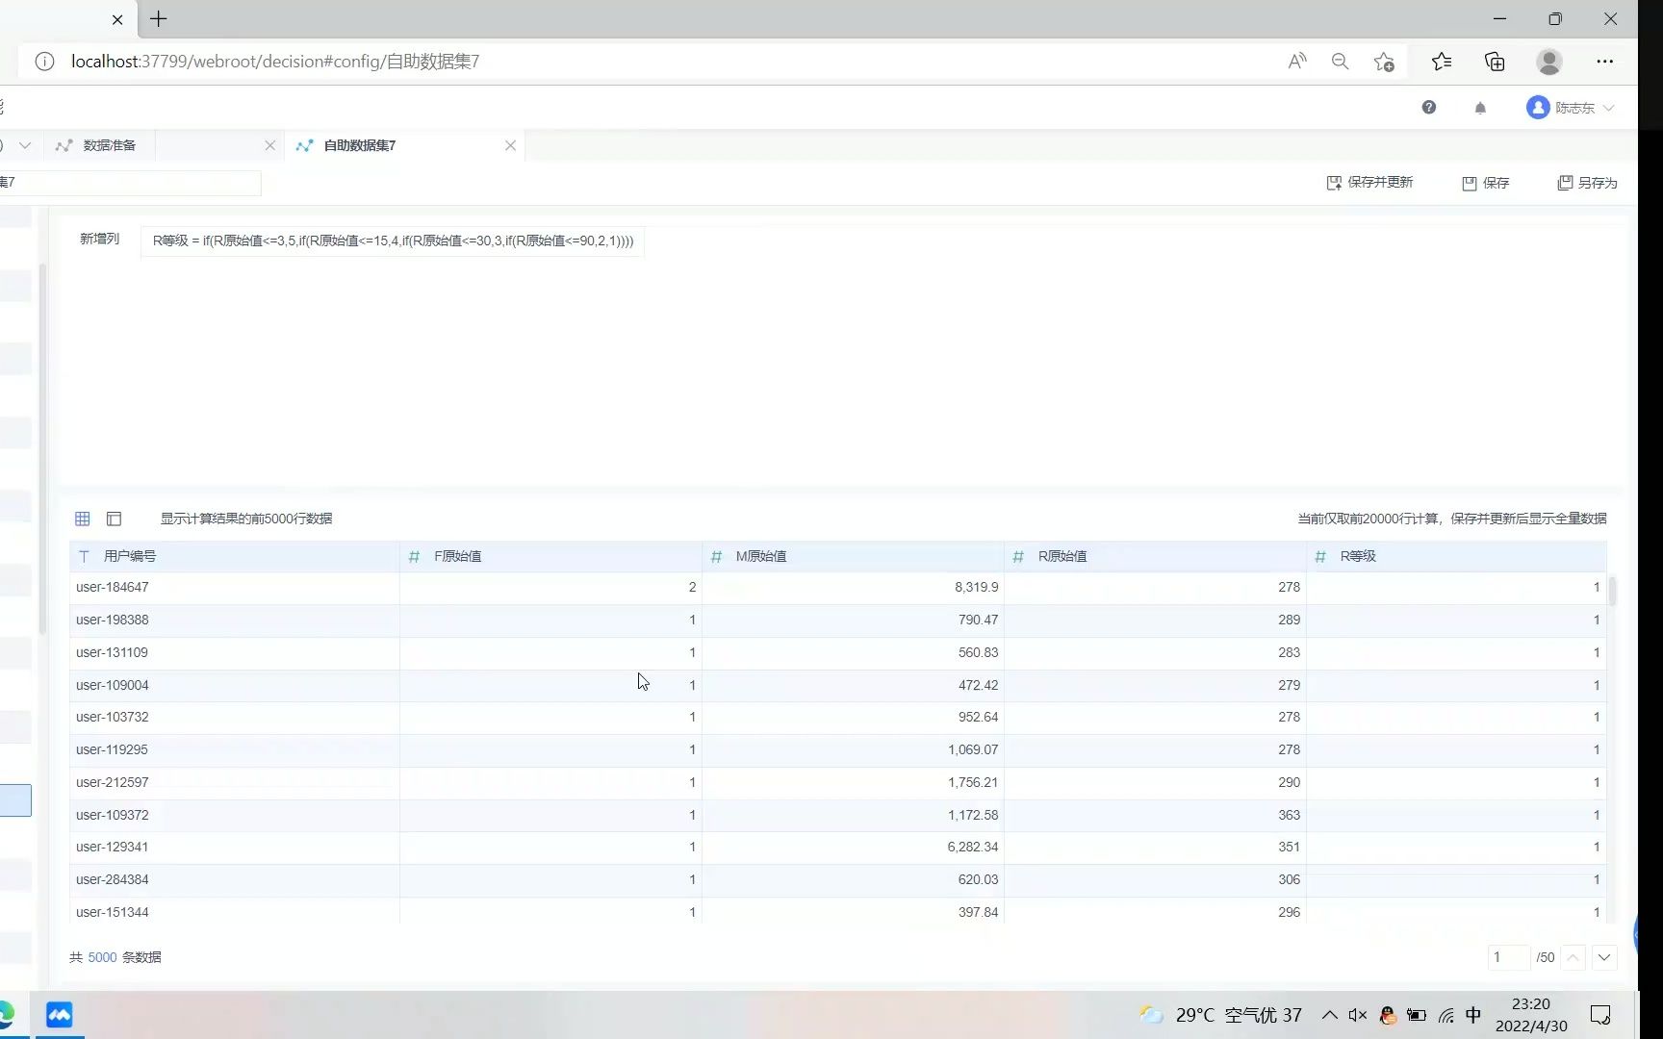Select the R原始值 cell 363
The width and height of the screenshot is (1663, 1039).
[x=1155, y=815]
